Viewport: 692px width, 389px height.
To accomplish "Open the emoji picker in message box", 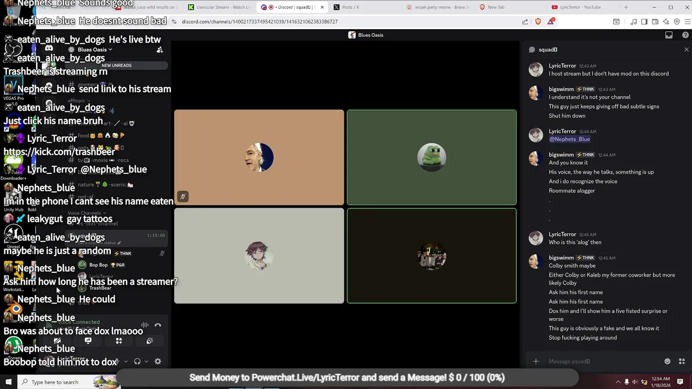I will tap(667, 361).
